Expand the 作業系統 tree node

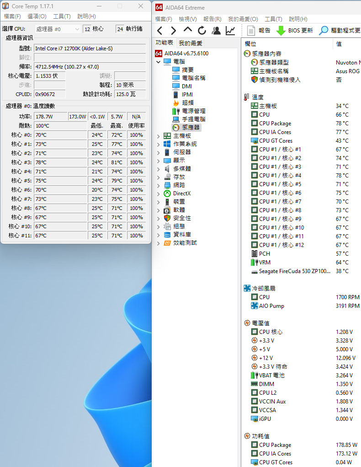158,144
